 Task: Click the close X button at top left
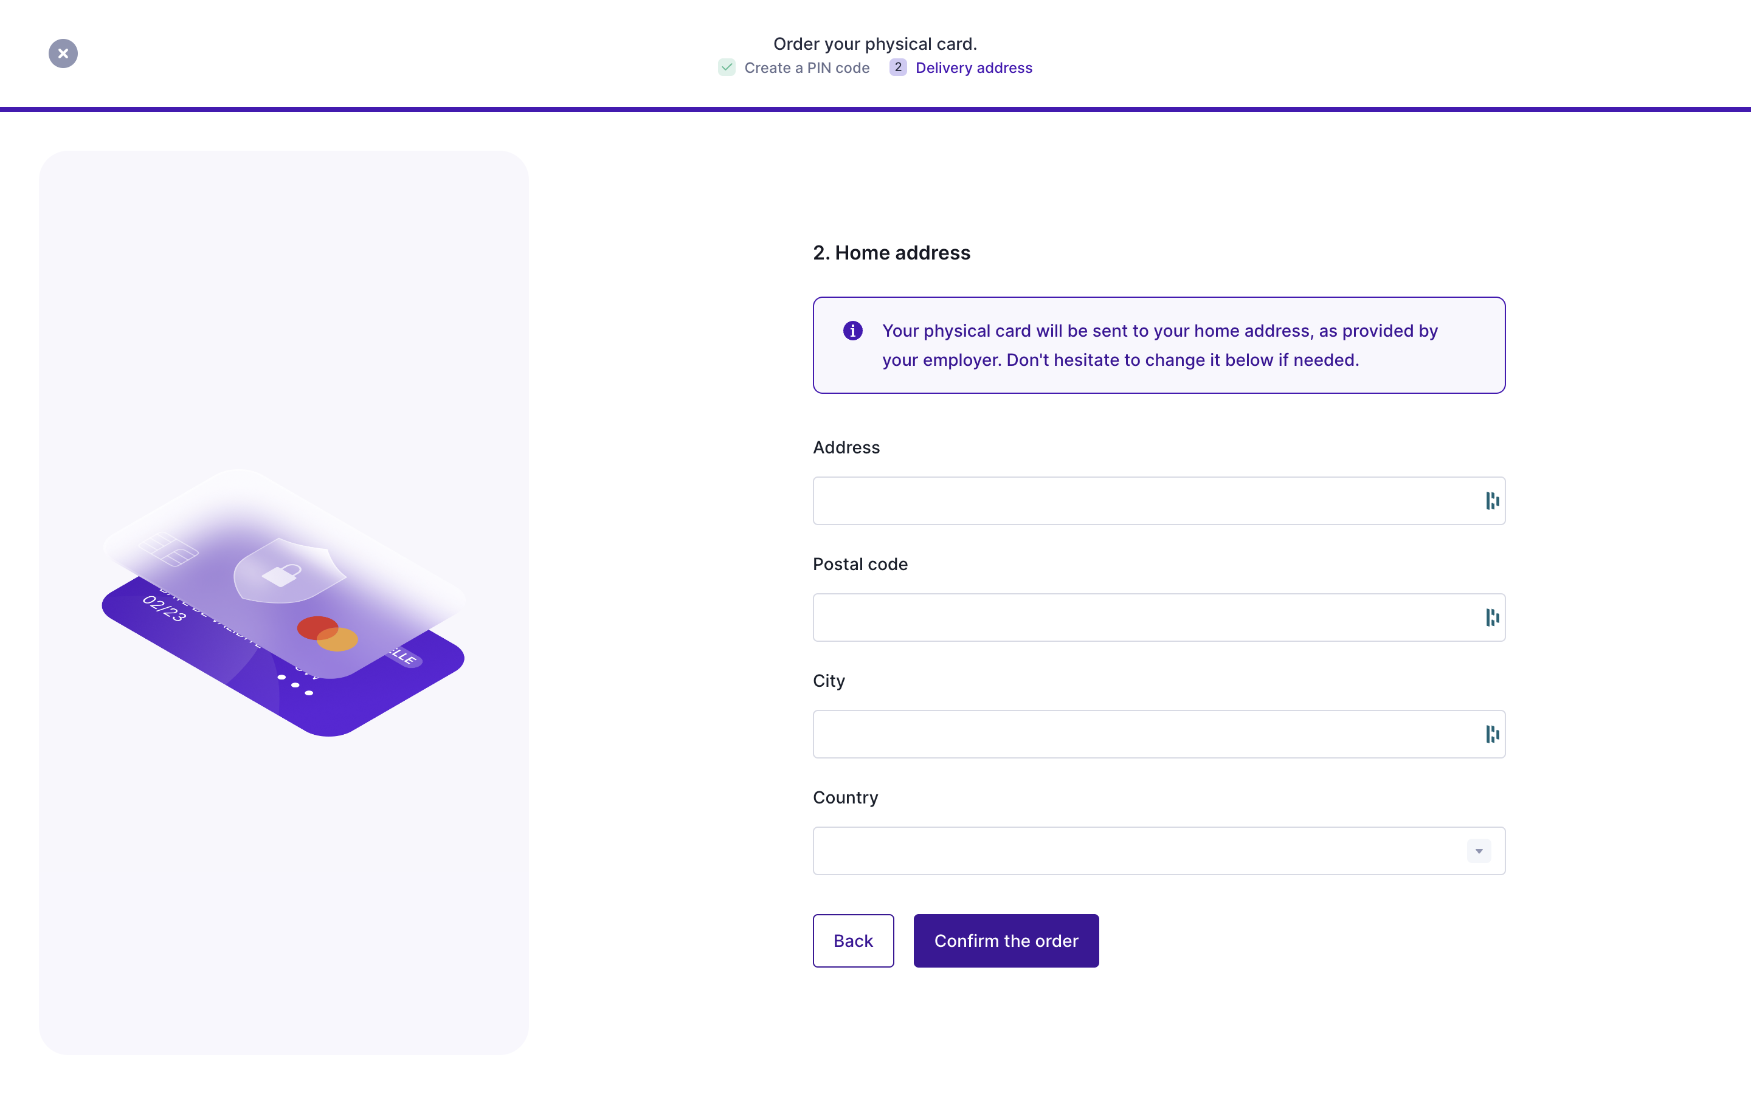[x=63, y=53]
